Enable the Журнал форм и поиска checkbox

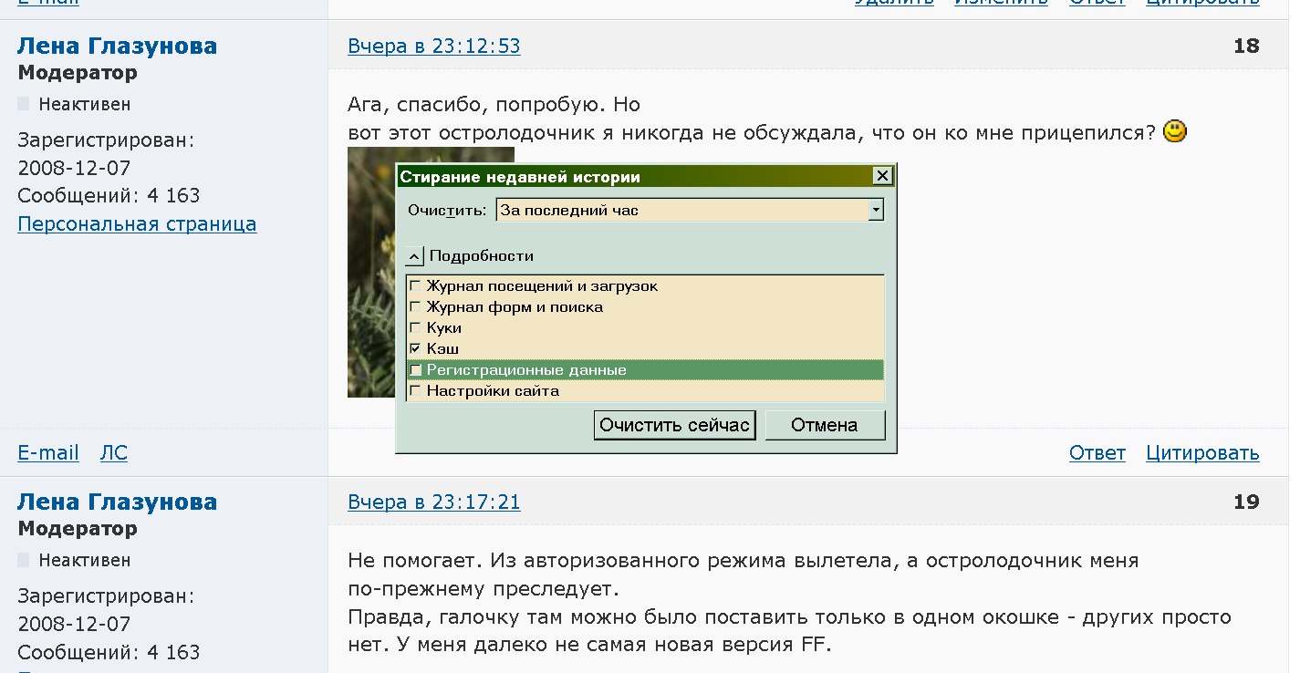click(x=416, y=307)
